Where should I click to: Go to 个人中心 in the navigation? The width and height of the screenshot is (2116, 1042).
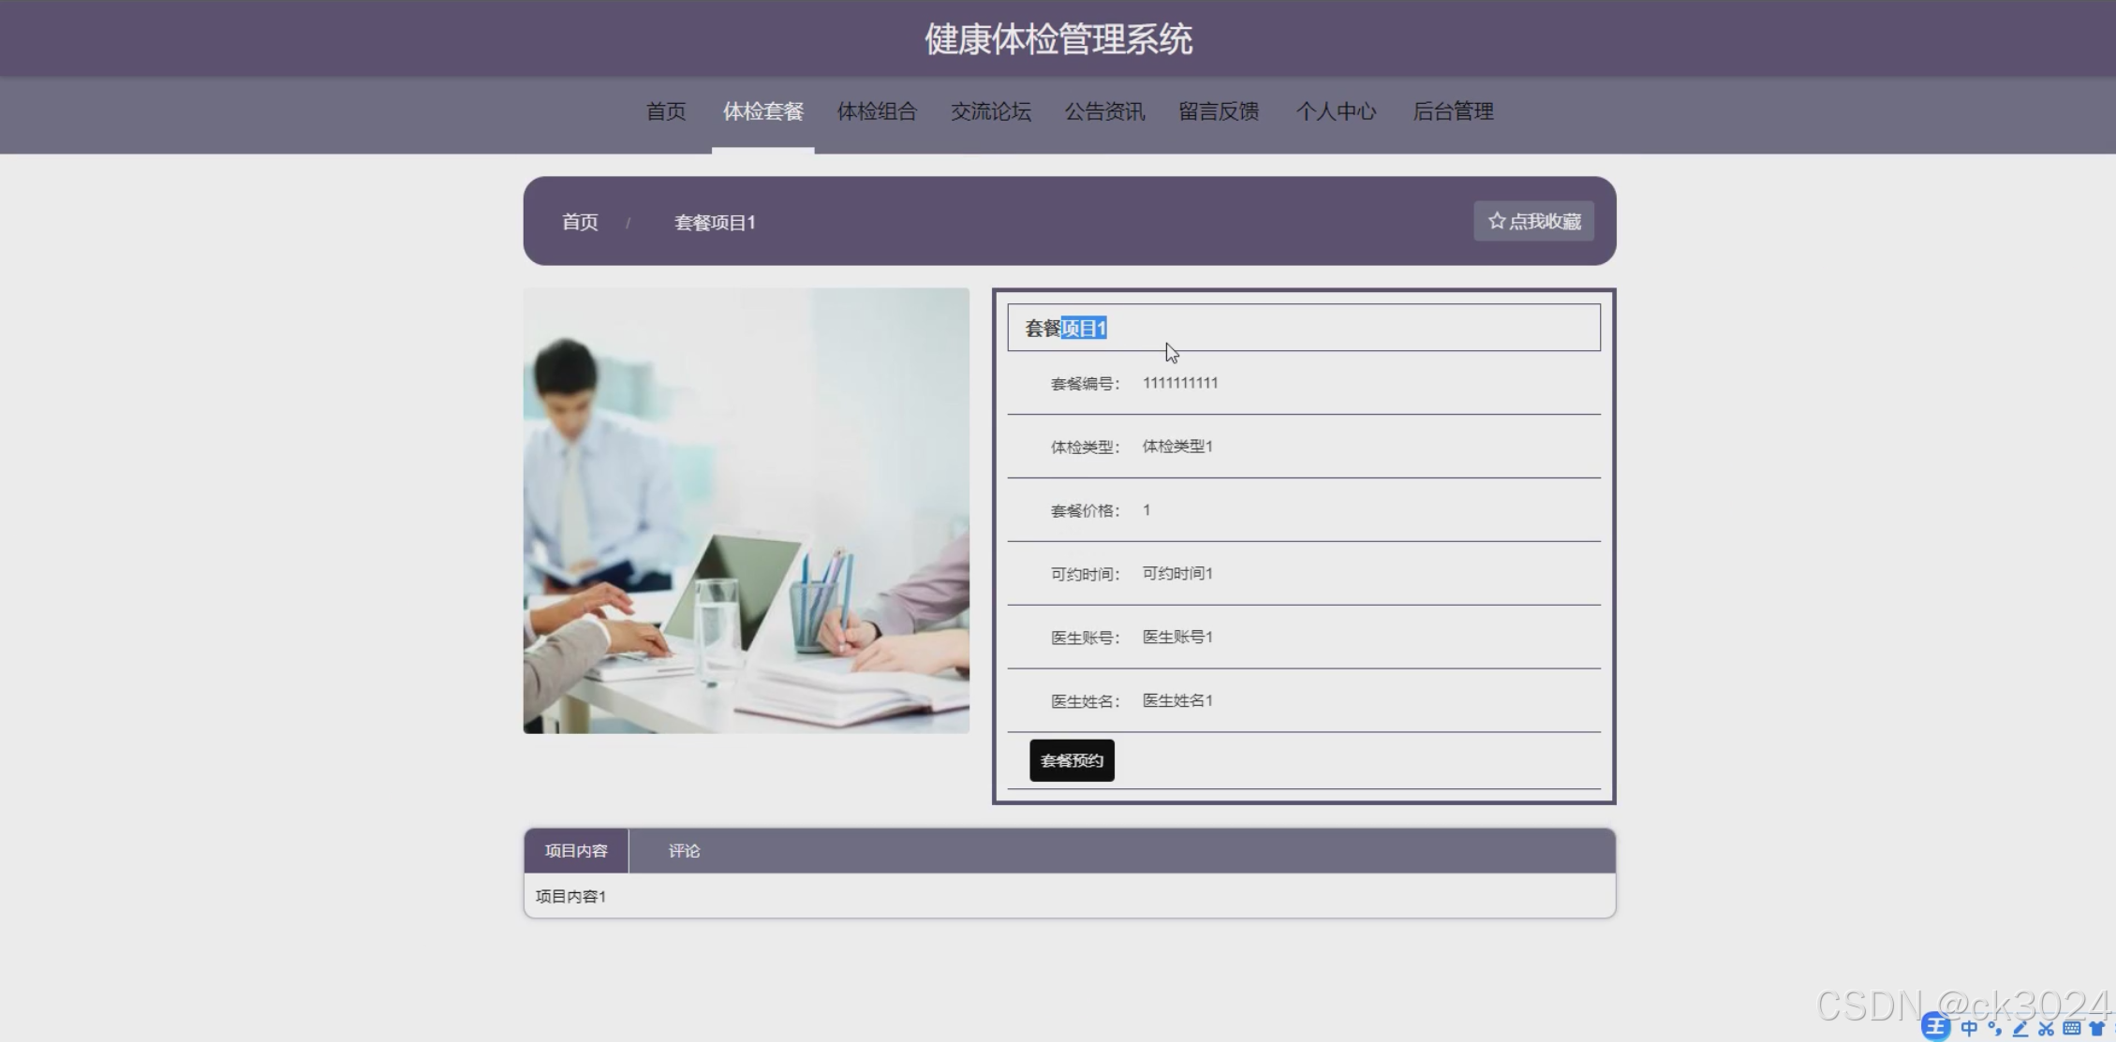point(1336,111)
